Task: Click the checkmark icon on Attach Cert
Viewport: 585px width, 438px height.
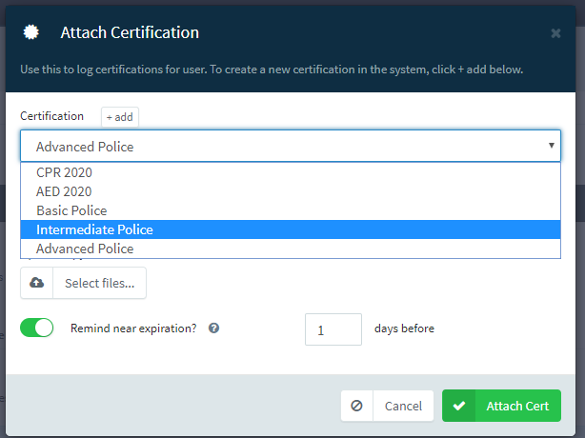Action: [x=459, y=406]
